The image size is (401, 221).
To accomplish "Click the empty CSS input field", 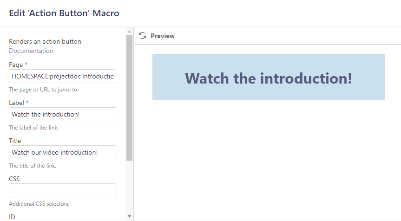I will (x=62, y=190).
